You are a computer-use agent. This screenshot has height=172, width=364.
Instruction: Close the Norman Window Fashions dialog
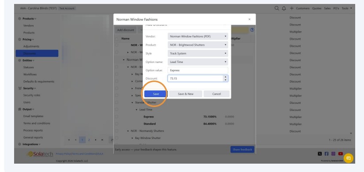(x=249, y=19)
